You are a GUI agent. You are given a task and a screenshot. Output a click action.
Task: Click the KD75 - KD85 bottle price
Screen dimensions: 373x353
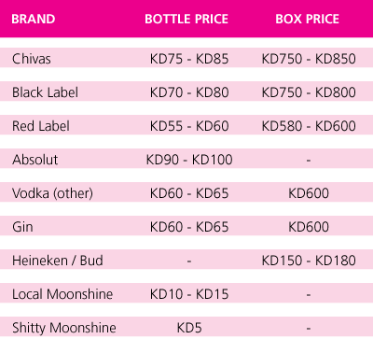(189, 59)
